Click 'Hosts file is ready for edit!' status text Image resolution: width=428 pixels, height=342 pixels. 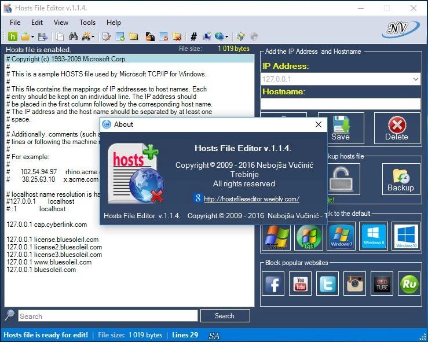(46, 335)
